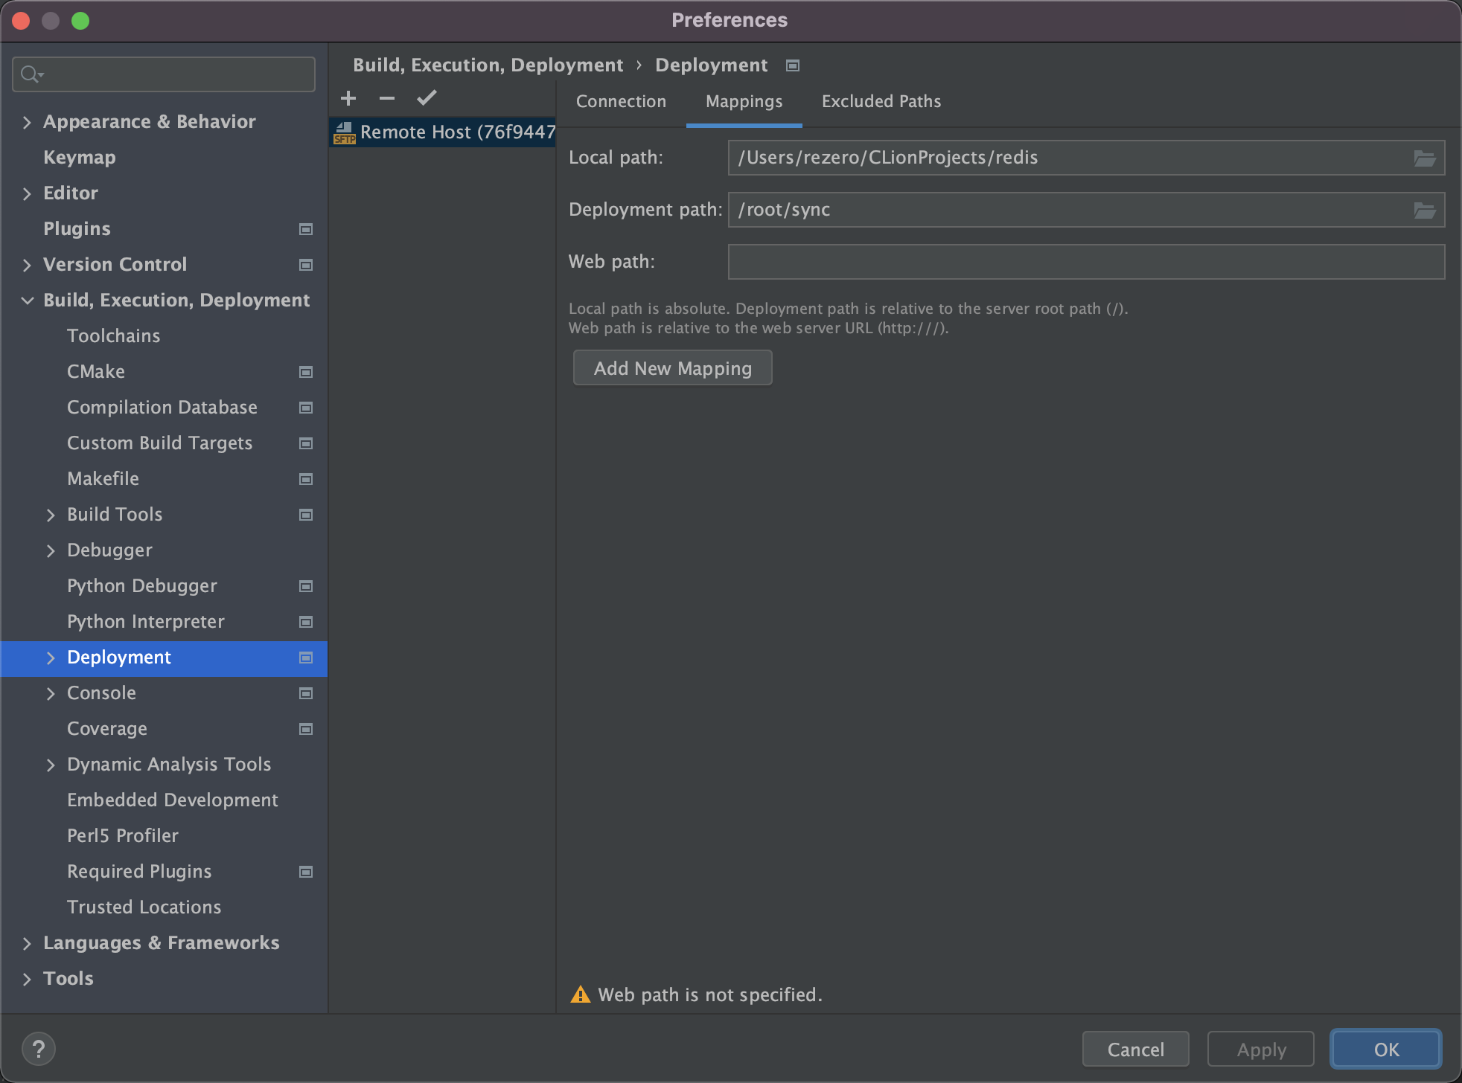Click the use as default checkmark icon
This screenshot has height=1083, width=1462.
[x=427, y=98]
